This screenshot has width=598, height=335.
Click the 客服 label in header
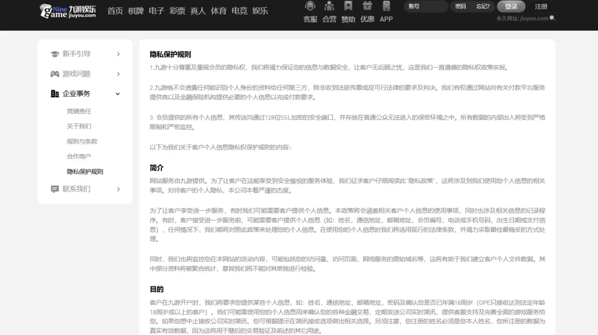point(310,19)
